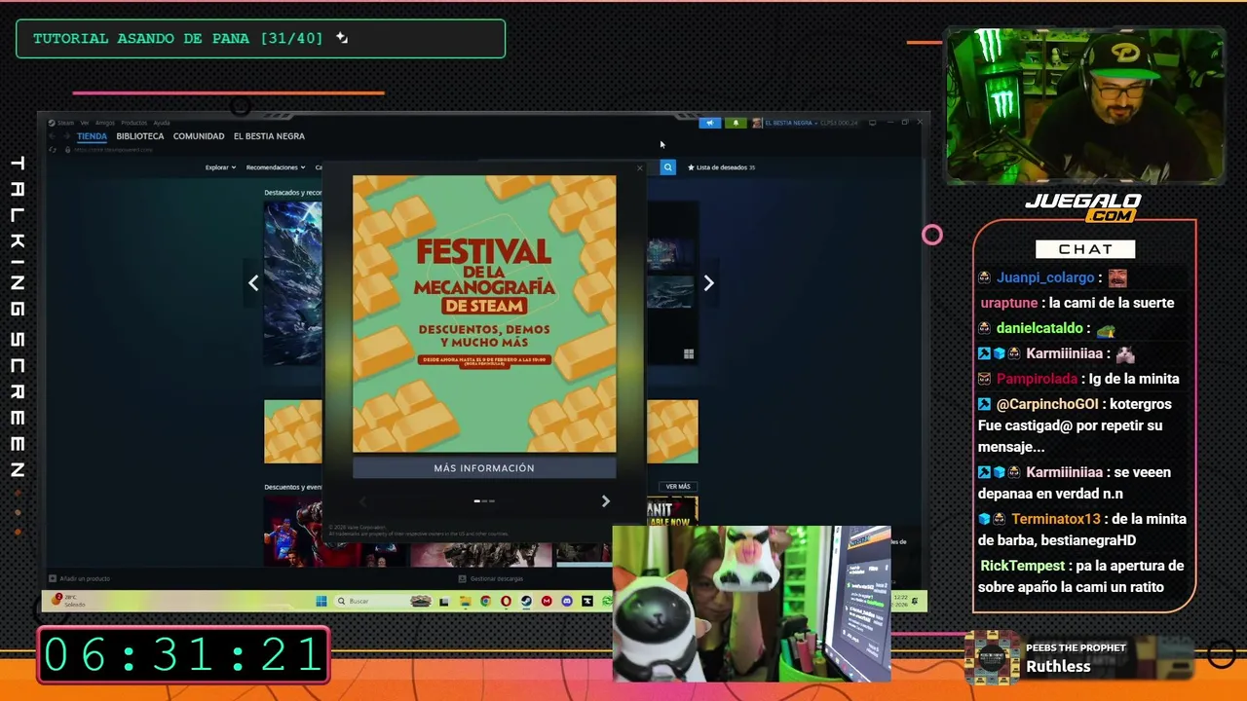The image size is (1247, 701).
Task: Open the blue announcements megaphone button
Action: click(710, 123)
